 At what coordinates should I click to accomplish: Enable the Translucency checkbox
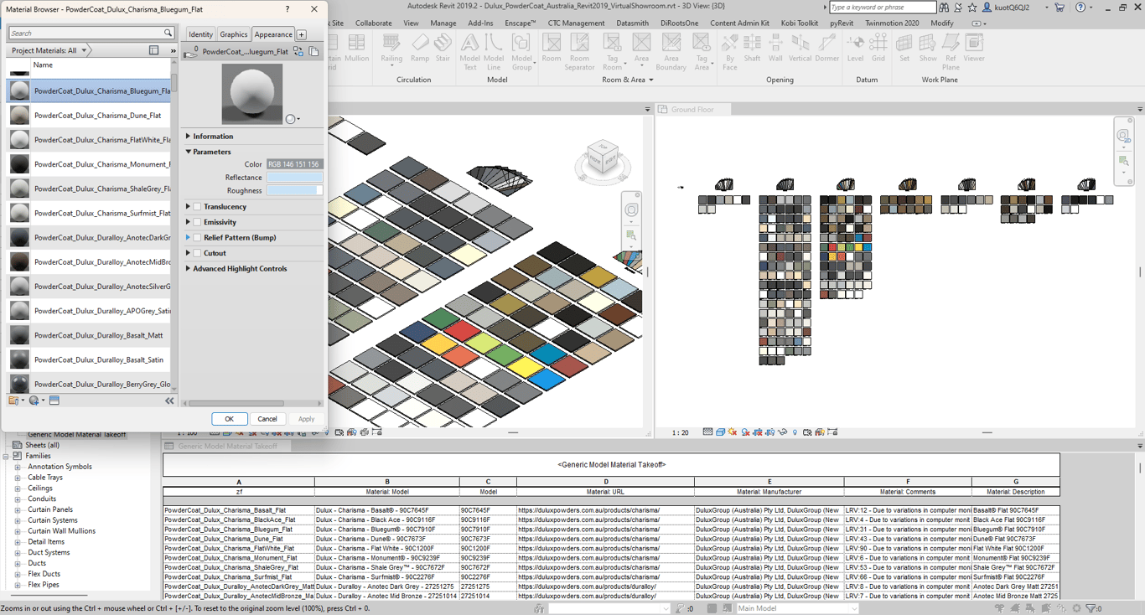[x=198, y=207]
